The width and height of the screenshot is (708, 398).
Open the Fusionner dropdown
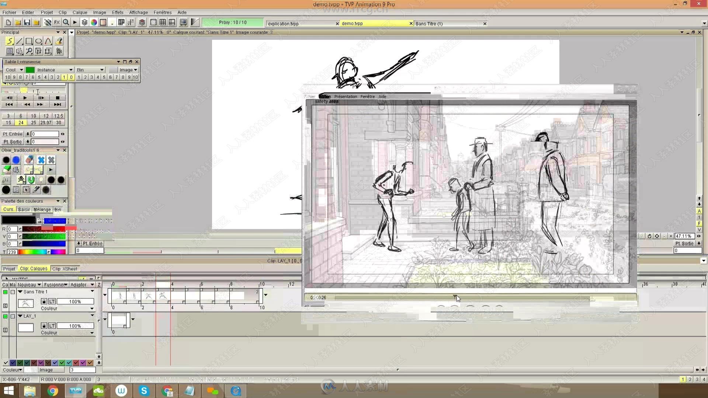56,285
